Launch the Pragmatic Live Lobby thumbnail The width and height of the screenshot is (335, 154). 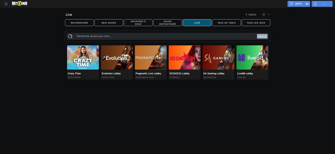tap(151, 57)
